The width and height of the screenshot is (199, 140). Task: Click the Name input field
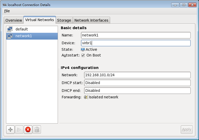click(x=136, y=35)
